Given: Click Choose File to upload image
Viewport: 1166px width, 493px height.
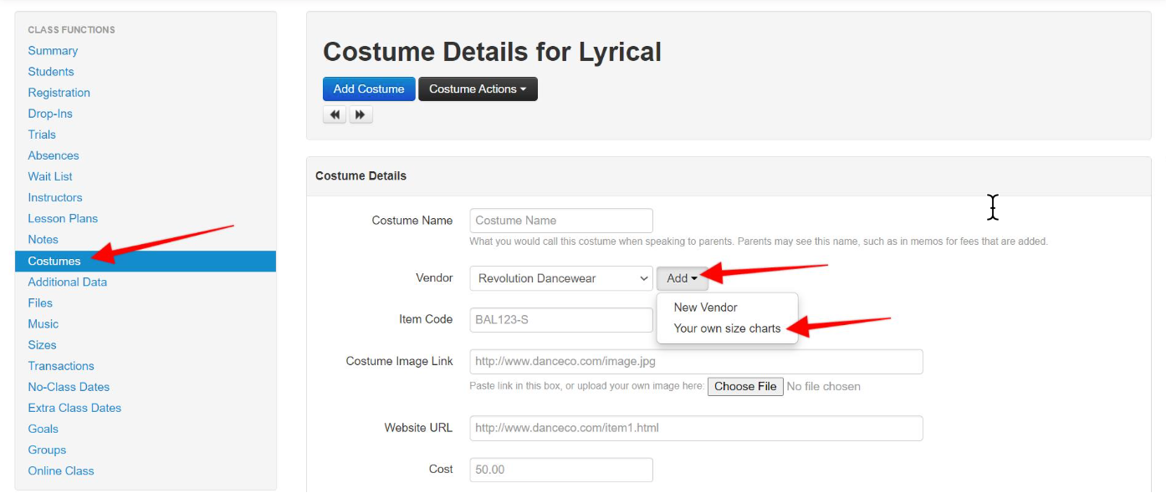Looking at the screenshot, I should (x=745, y=386).
